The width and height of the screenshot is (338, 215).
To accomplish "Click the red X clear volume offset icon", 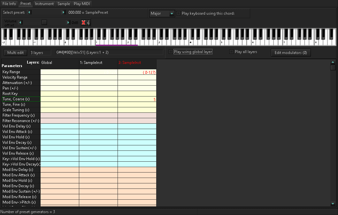I will tap(83, 22).
